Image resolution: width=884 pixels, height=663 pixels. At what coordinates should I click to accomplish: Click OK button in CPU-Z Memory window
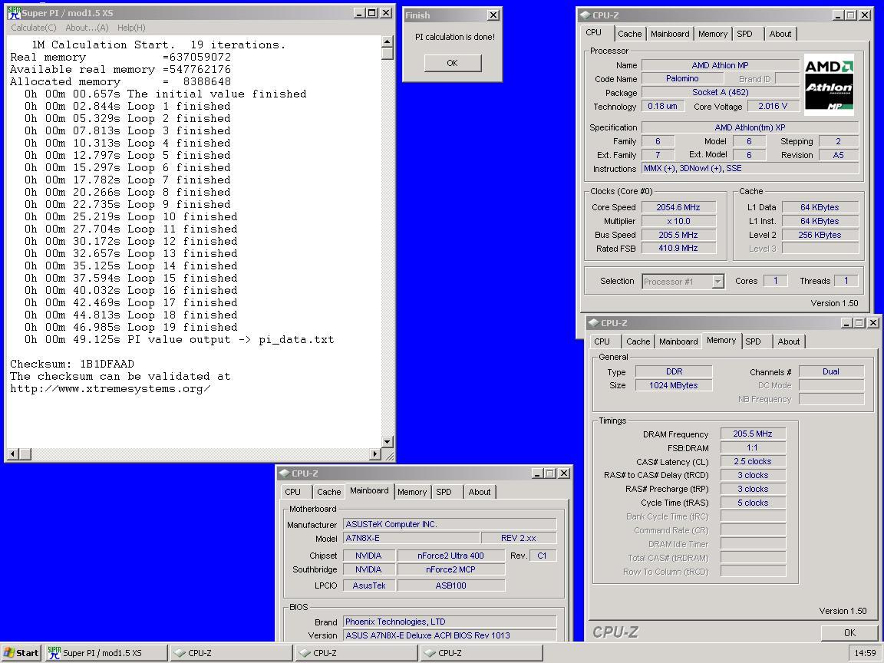pos(849,632)
